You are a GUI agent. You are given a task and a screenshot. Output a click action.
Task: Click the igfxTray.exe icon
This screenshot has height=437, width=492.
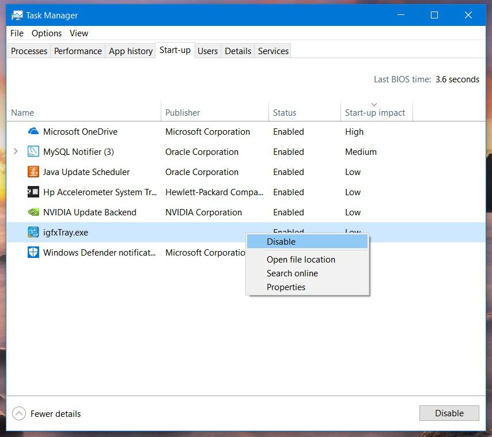(x=33, y=232)
